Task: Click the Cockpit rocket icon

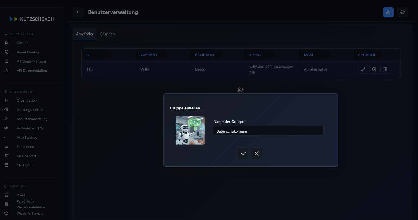Action: pyautogui.click(x=6, y=43)
